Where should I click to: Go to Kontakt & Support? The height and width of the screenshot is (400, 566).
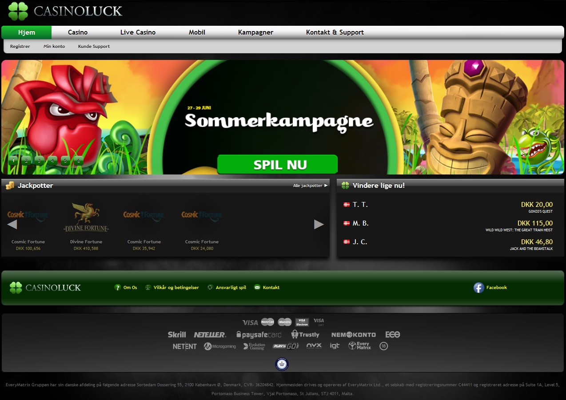click(335, 32)
